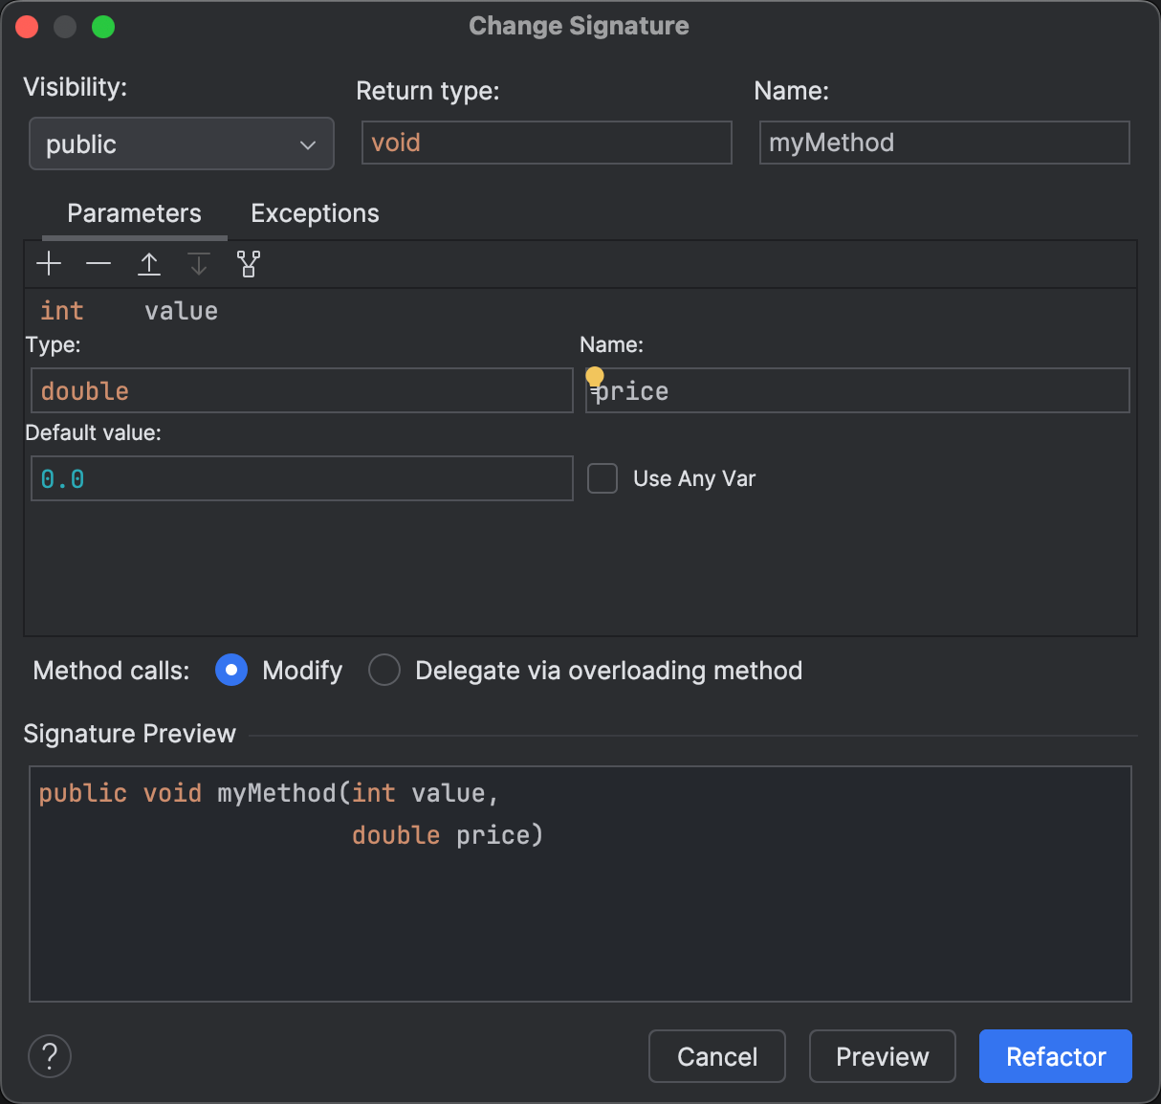The image size is (1161, 1104).
Task: Open help via the question mark icon
Action: pyautogui.click(x=49, y=1056)
